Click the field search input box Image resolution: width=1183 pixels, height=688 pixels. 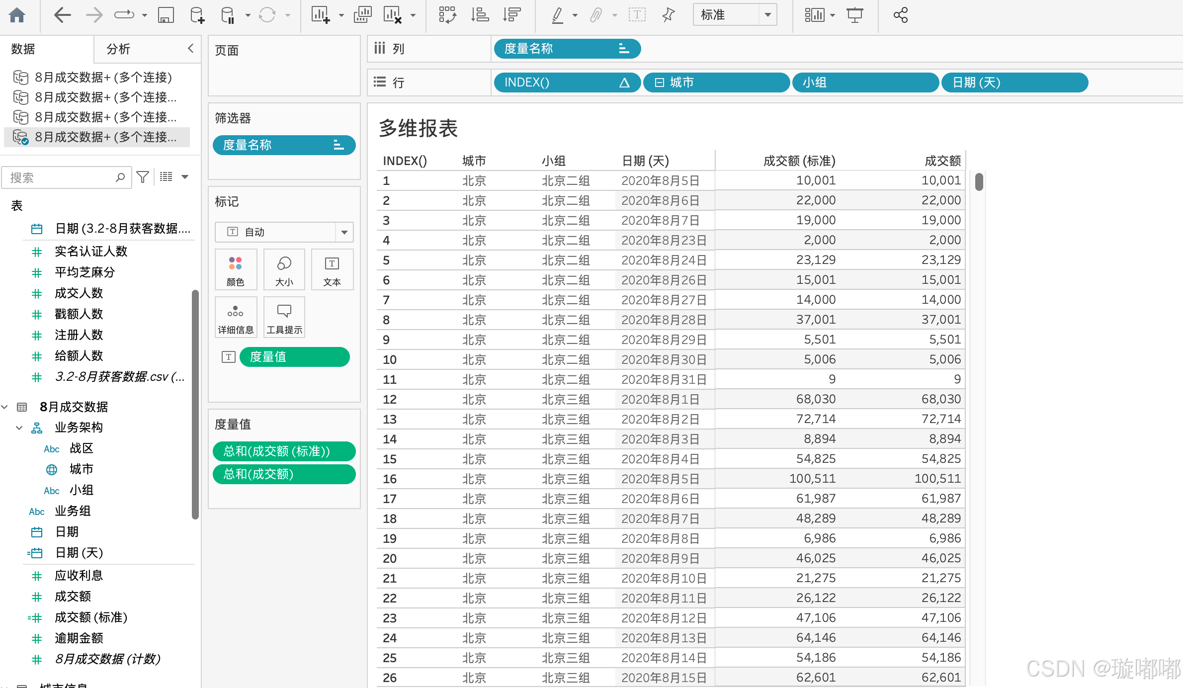(60, 177)
